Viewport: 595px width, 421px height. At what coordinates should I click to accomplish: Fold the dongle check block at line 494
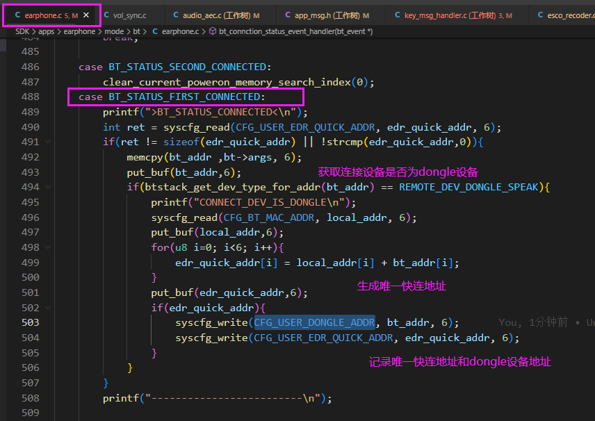[x=48, y=187]
